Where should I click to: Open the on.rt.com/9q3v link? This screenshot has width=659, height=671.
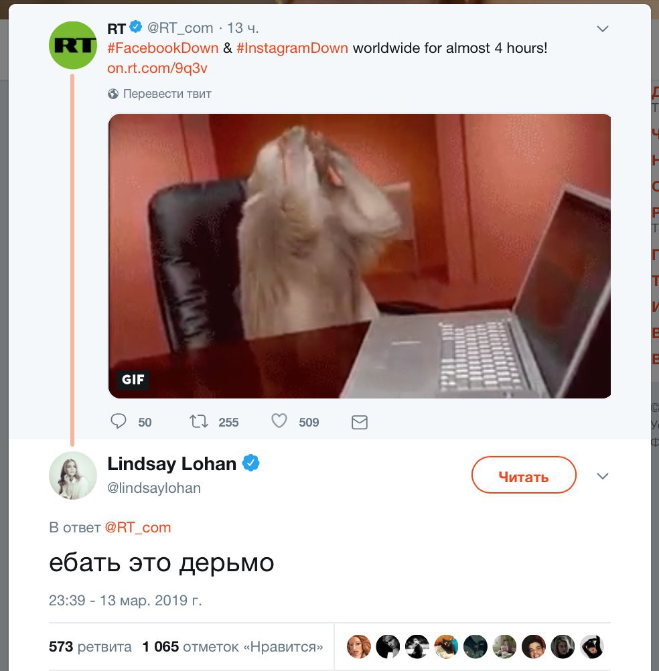[x=157, y=68]
